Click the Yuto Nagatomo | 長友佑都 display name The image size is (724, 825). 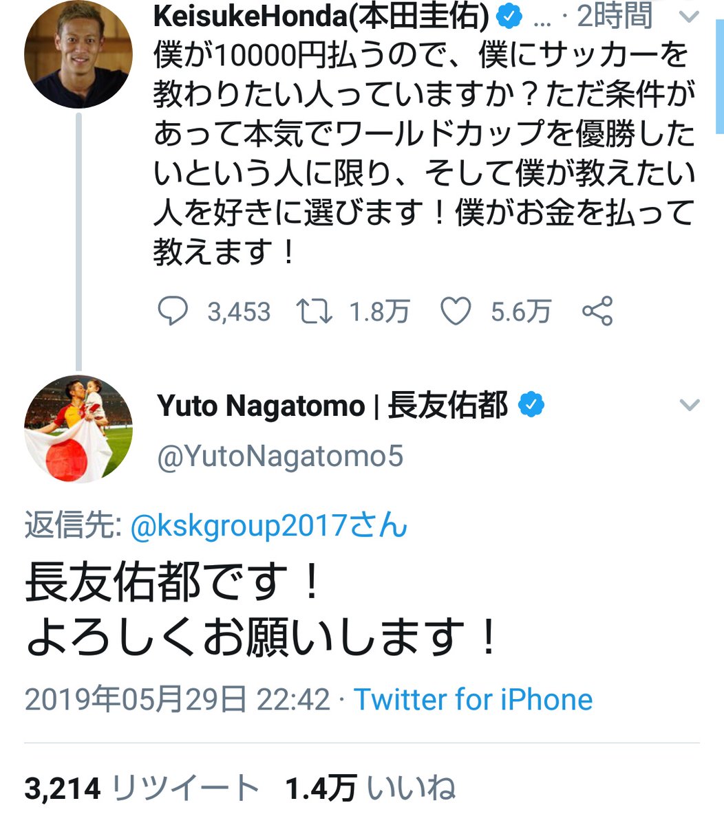333,405
